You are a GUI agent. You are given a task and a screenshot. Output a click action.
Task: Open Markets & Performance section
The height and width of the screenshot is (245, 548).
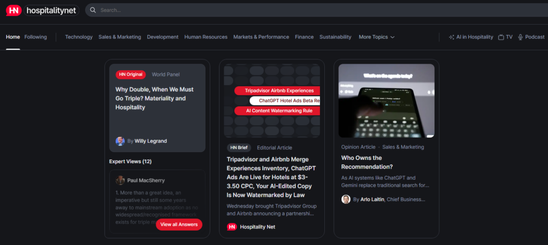point(261,37)
